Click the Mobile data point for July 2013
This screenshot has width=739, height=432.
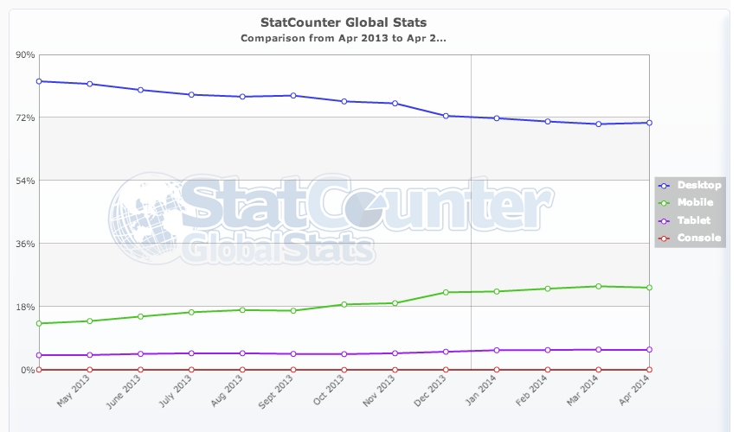[x=191, y=312]
